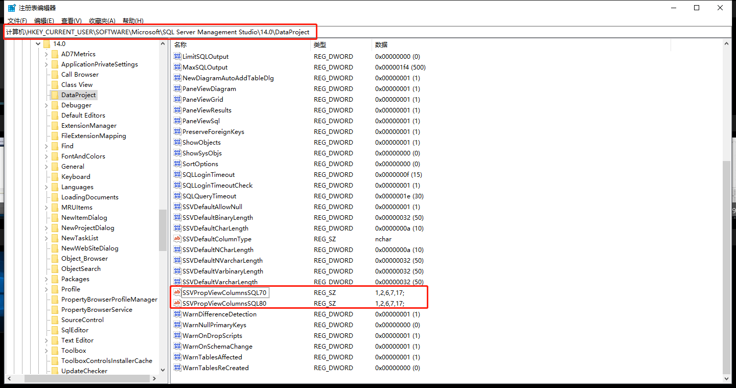Viewport: 736px width, 388px height.
Task: Click the tree pane scroll right arrow
Action: (x=154, y=379)
